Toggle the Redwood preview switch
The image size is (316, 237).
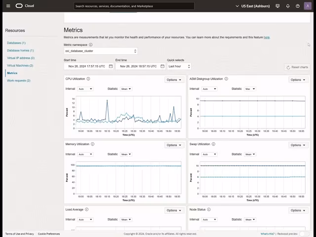(305, 234)
